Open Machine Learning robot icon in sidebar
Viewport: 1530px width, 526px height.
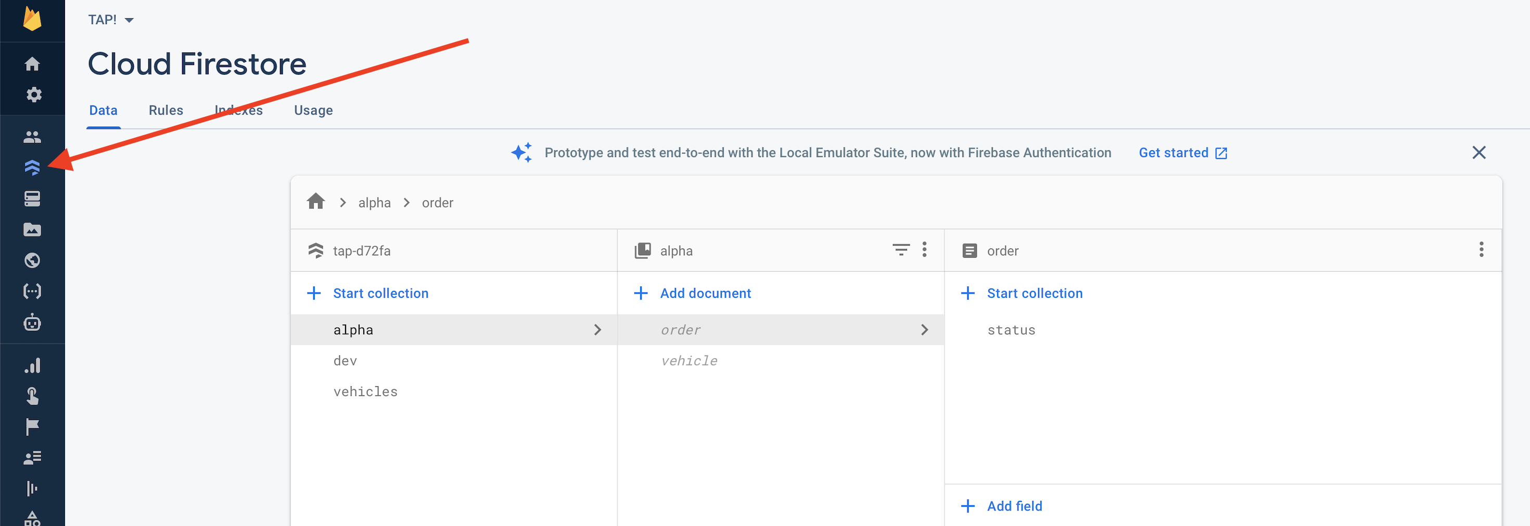(32, 322)
